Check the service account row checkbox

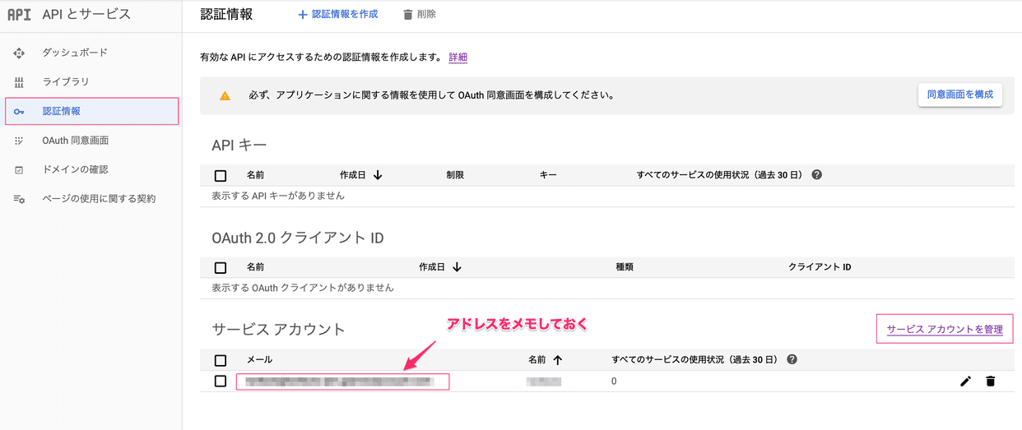tap(221, 381)
